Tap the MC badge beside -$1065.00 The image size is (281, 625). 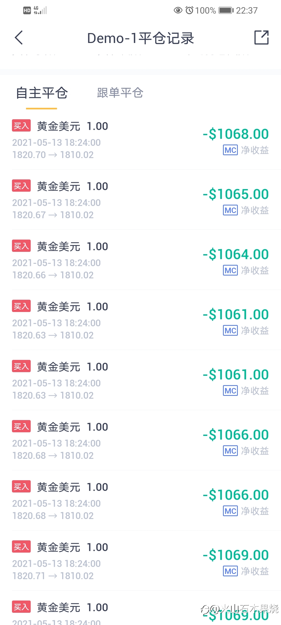pyautogui.click(x=230, y=210)
